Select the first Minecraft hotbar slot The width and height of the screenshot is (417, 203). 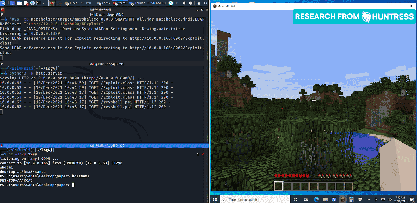278,186
